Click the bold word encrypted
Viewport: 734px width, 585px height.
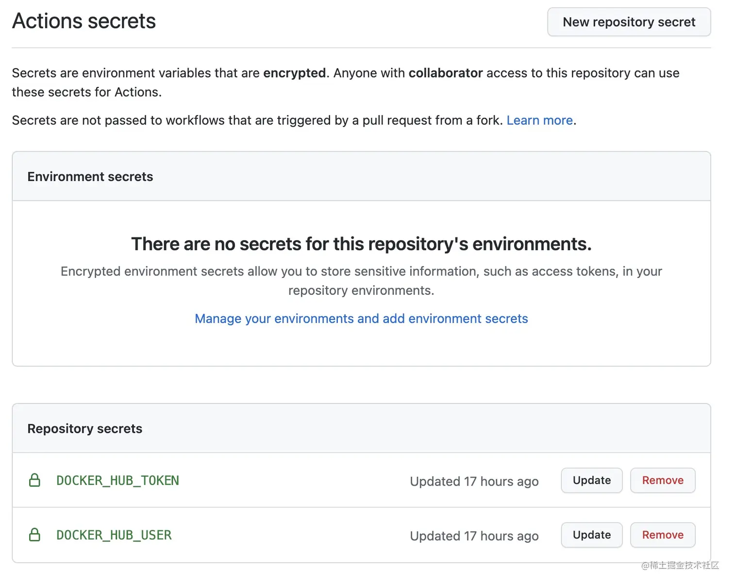(x=294, y=73)
